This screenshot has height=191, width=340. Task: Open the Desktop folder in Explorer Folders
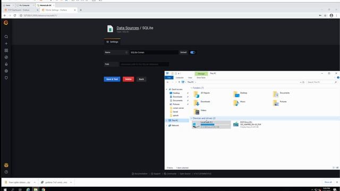click(x=240, y=94)
